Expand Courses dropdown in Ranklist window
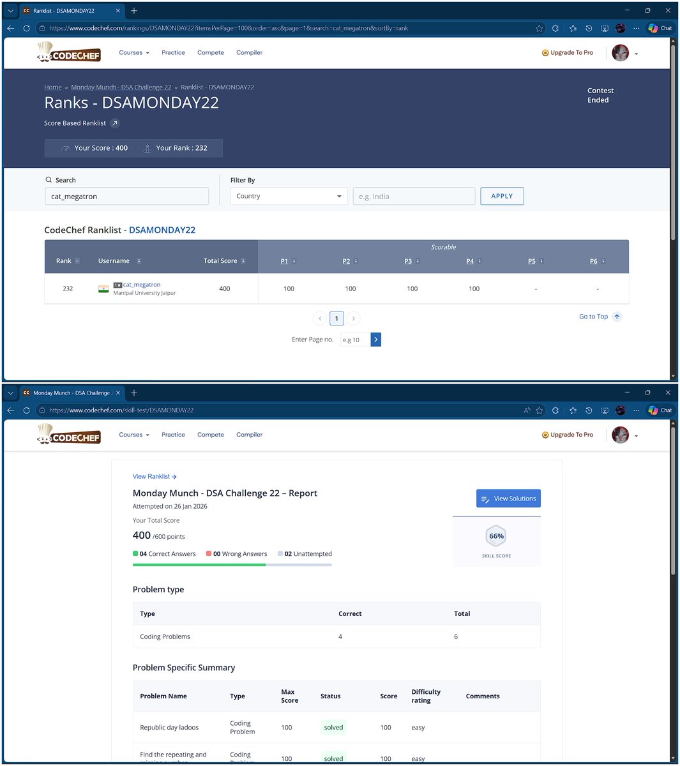 (134, 53)
